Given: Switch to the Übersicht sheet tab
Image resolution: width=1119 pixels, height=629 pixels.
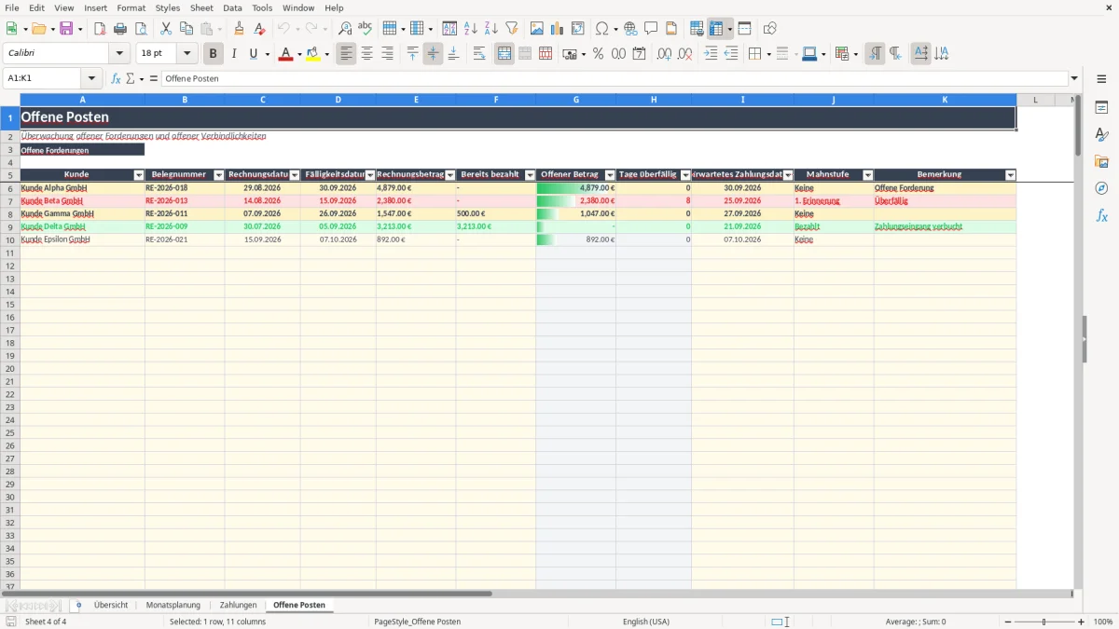Looking at the screenshot, I should click(x=111, y=605).
